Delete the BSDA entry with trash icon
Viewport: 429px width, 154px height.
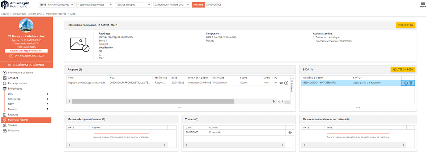point(411,83)
